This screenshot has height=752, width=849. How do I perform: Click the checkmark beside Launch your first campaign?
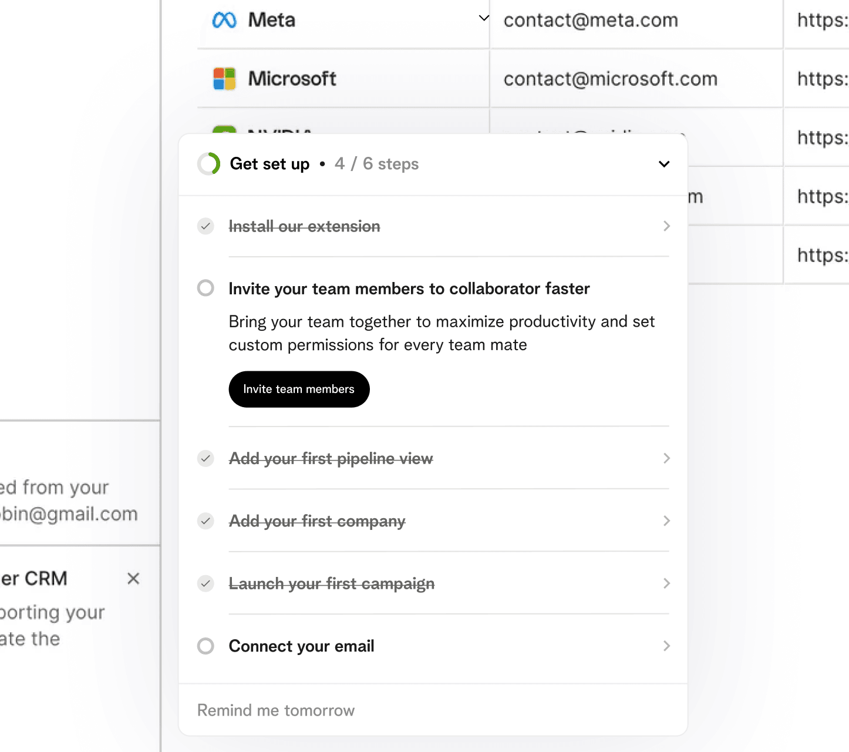click(205, 583)
